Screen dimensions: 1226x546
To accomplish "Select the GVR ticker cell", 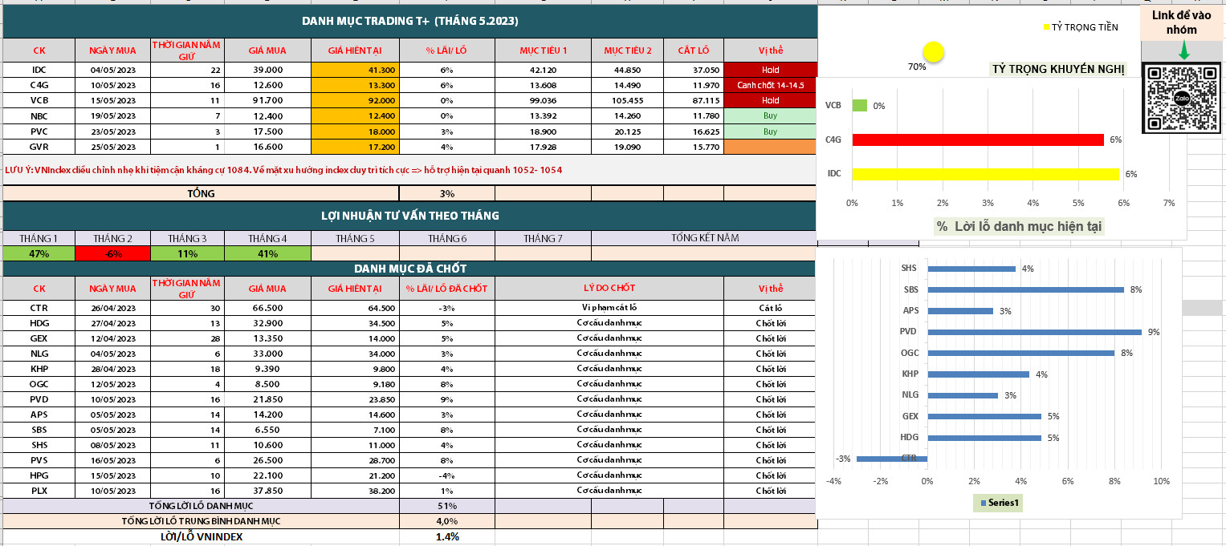I will click(39, 147).
